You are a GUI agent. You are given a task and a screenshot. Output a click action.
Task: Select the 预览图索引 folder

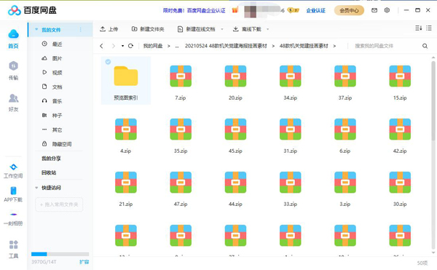[x=126, y=81]
